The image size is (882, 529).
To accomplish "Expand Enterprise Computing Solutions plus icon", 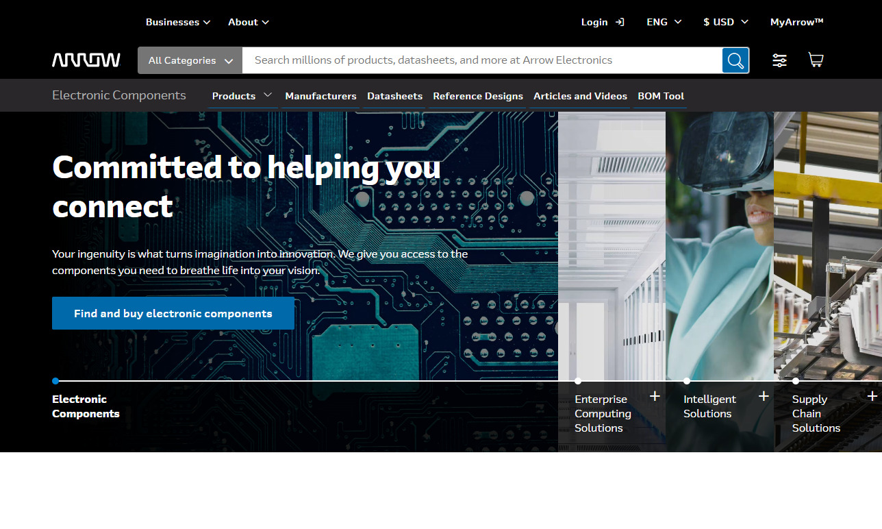I will click(x=655, y=396).
